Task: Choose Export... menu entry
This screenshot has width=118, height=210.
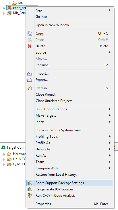Action: tap(70, 80)
